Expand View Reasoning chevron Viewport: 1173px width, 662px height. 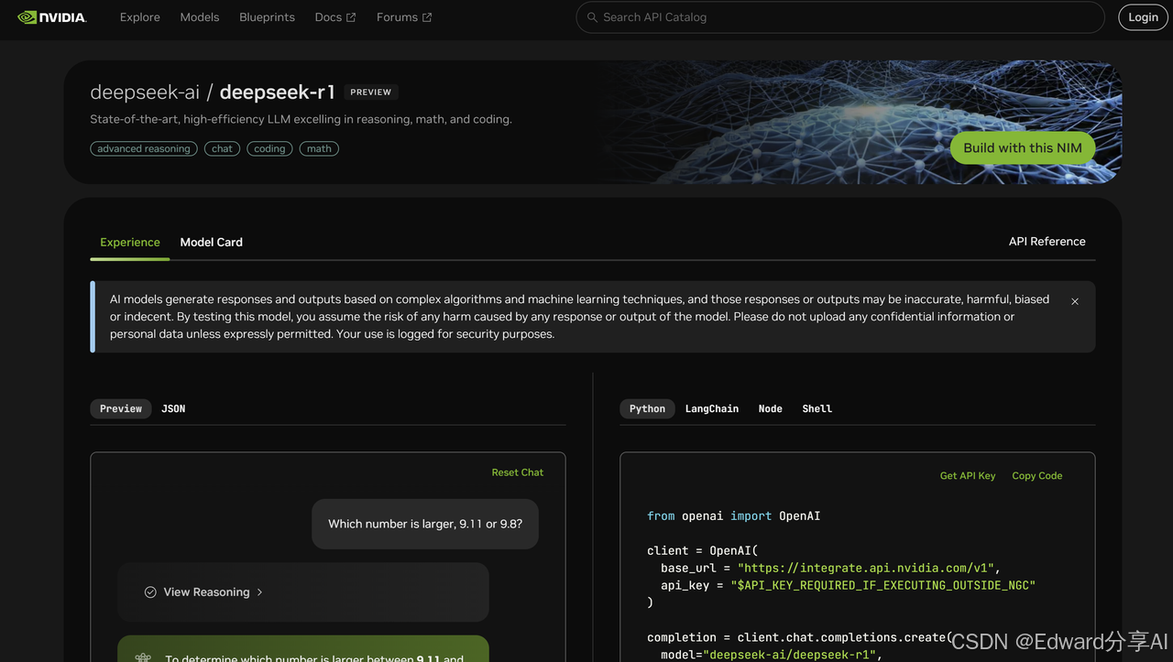(259, 592)
